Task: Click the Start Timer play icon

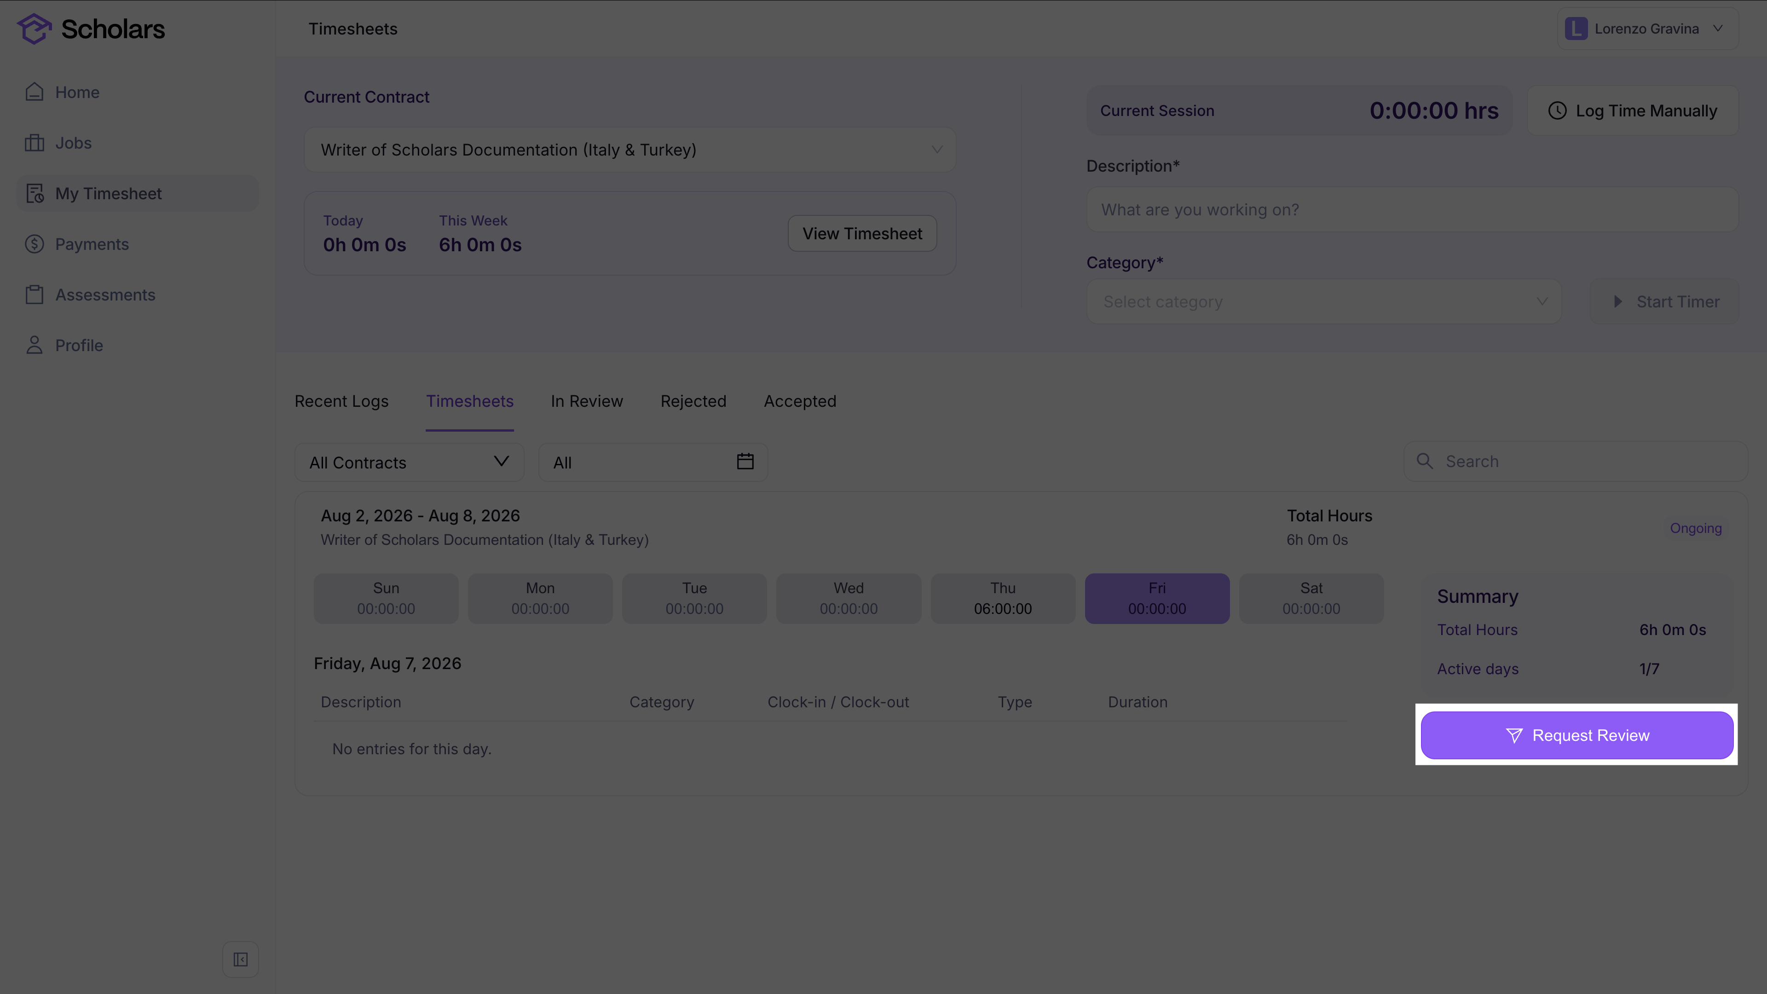Action: (x=1618, y=302)
